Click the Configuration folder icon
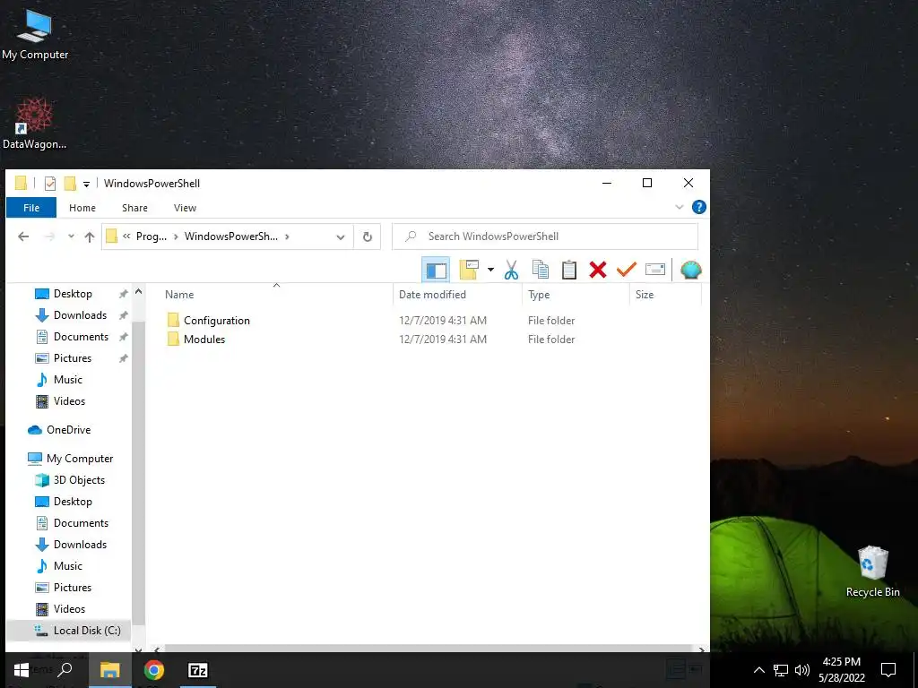The height and width of the screenshot is (688, 918). (173, 320)
